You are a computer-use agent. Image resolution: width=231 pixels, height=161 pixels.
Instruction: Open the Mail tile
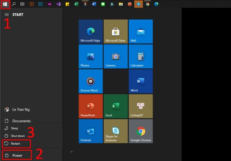click(141, 32)
